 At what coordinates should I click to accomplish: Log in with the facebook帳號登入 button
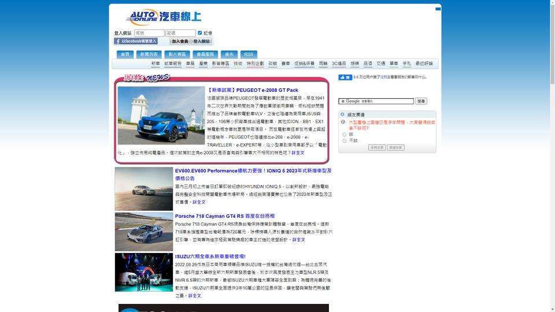pyautogui.click(x=135, y=41)
